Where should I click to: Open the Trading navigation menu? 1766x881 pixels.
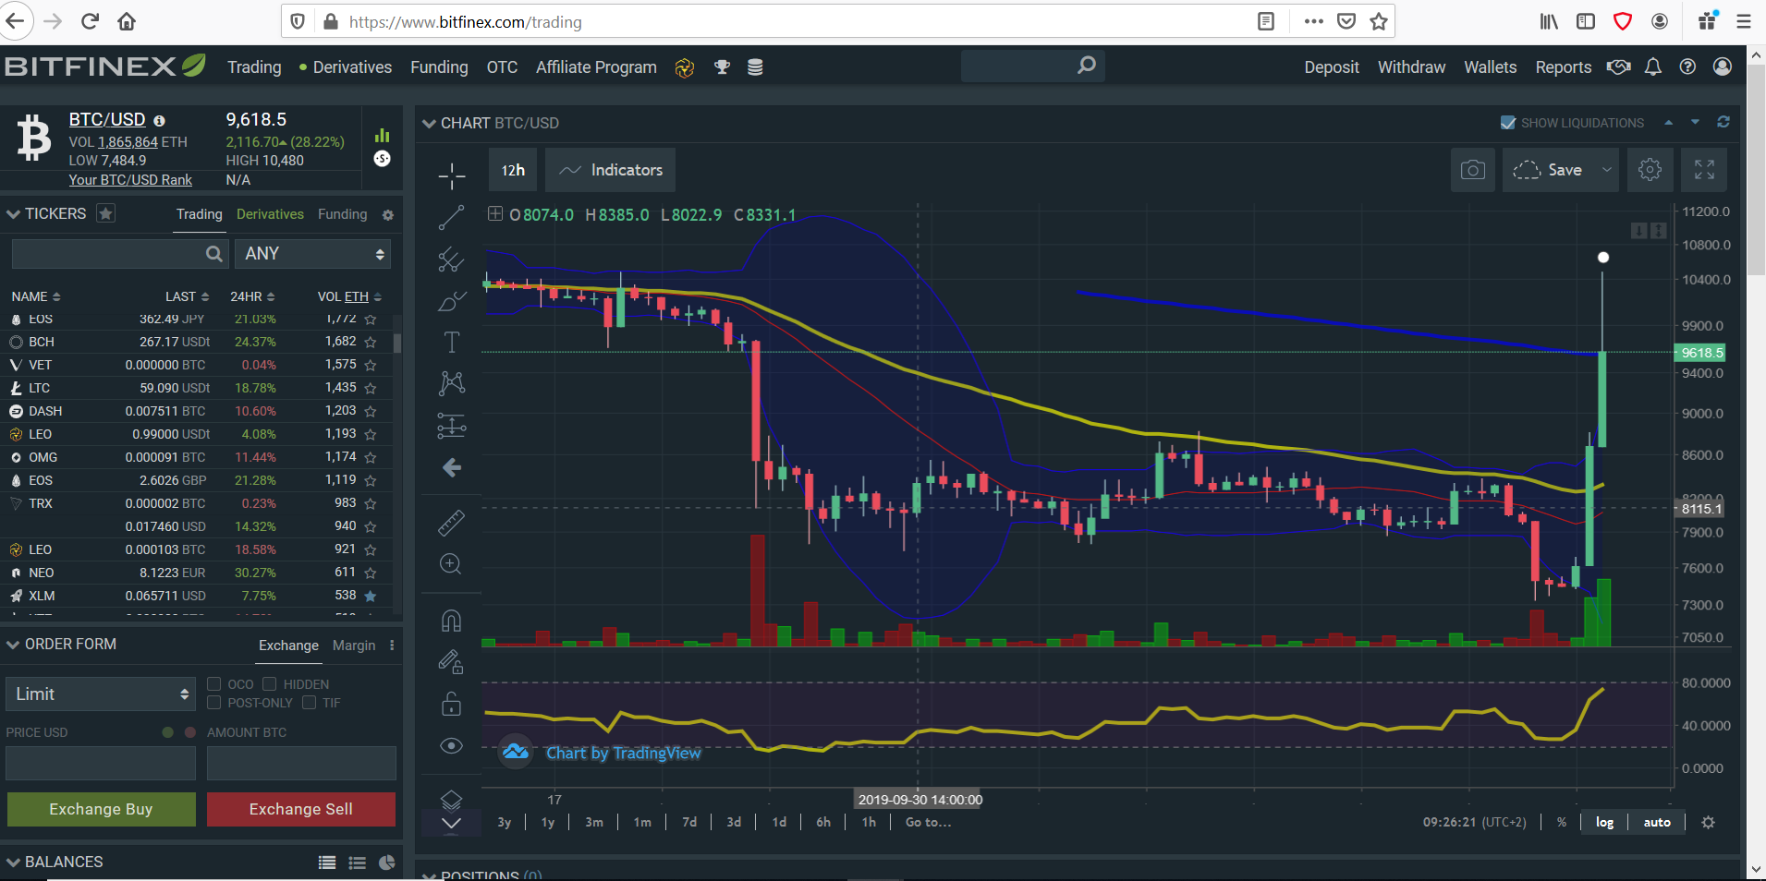[254, 67]
